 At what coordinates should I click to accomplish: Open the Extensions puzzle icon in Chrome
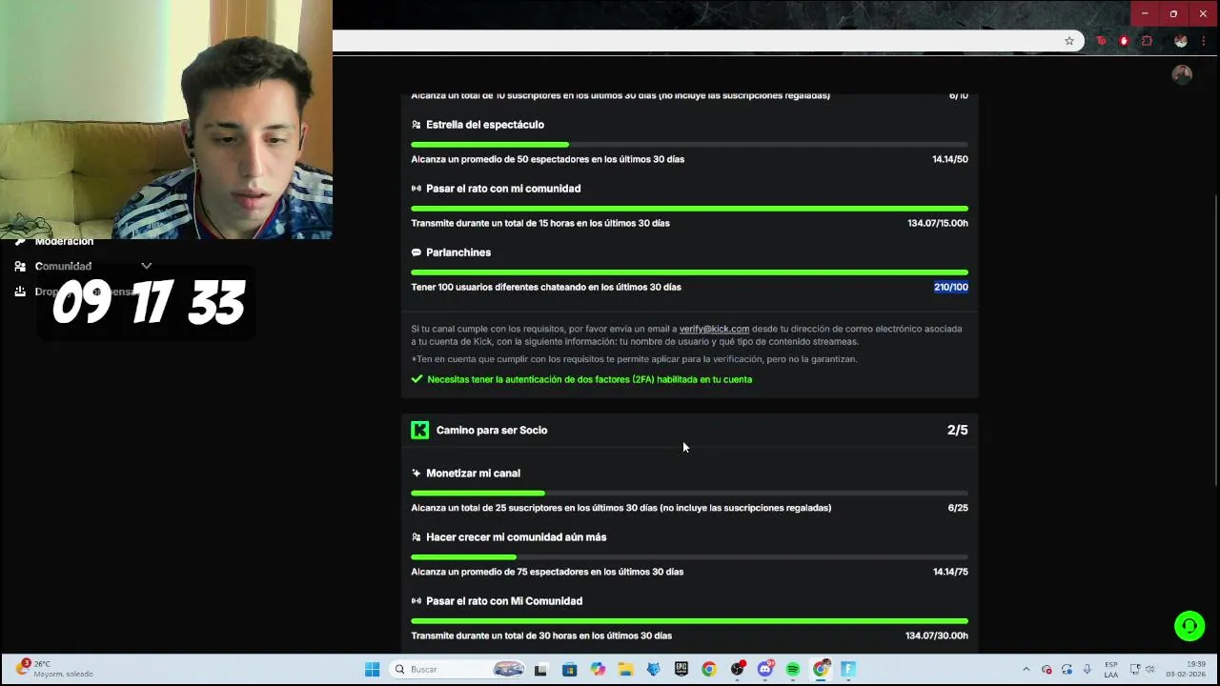1147,41
